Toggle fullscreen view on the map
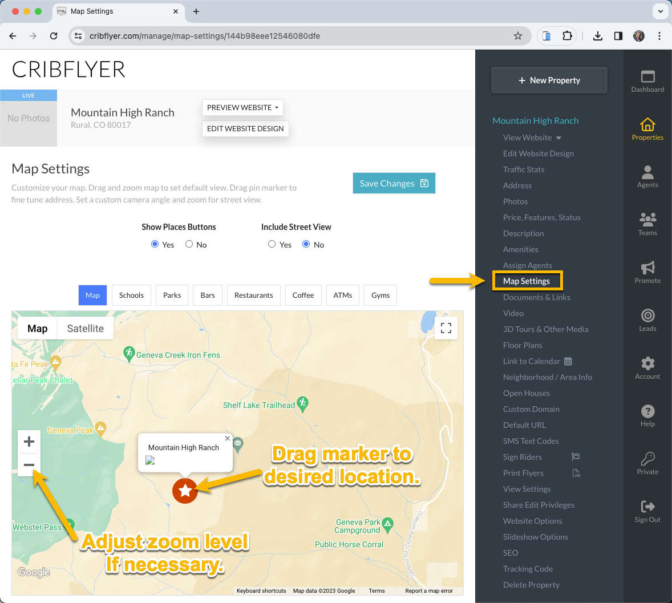 coord(446,328)
